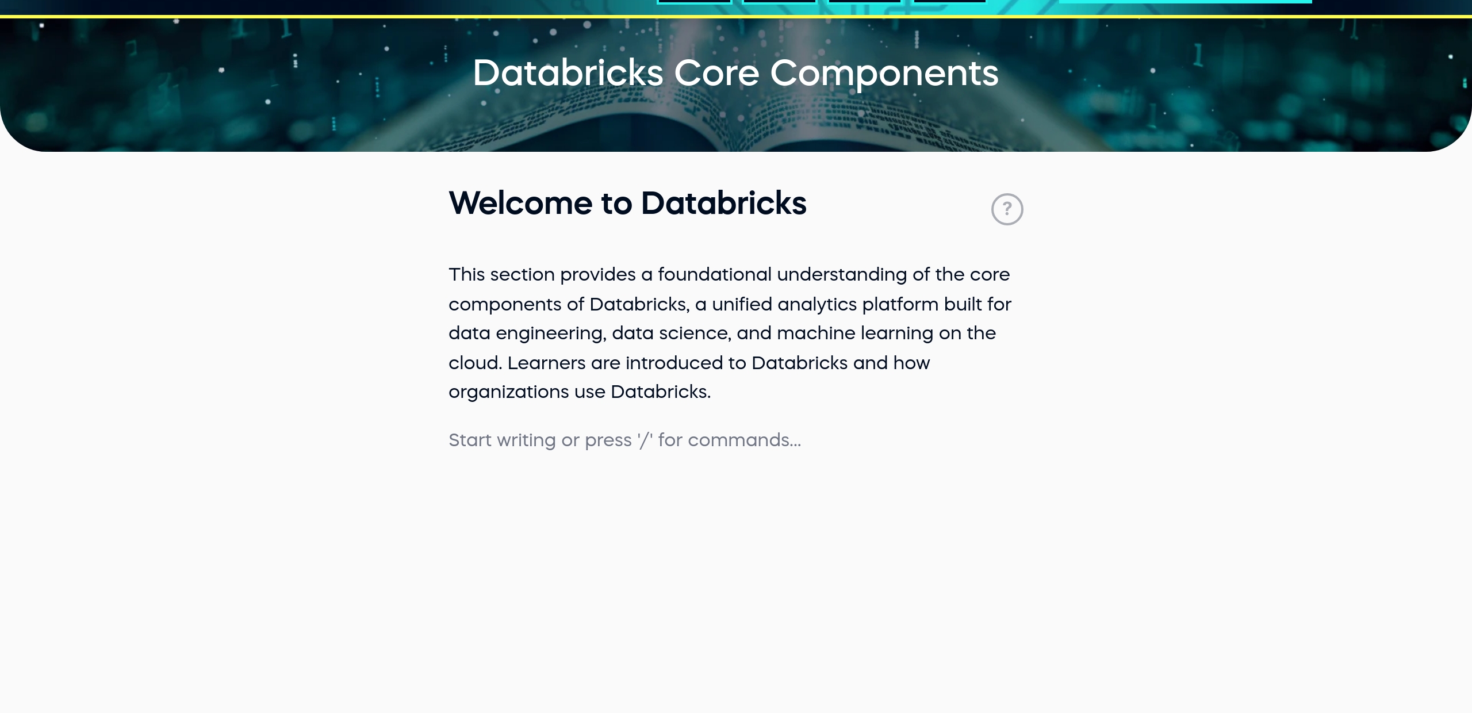Screen dimensions: 1472x713
Task: Click the line starting 'This section provides'
Action: click(x=729, y=275)
